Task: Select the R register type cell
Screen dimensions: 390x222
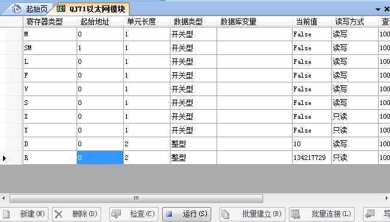Action: [x=50, y=158]
